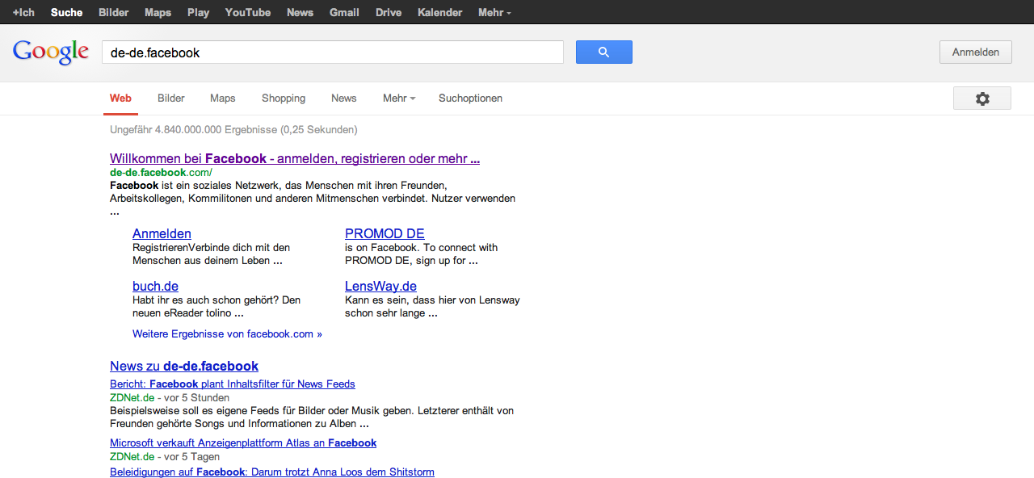
Task: Select the Maps results tab
Action: (222, 99)
